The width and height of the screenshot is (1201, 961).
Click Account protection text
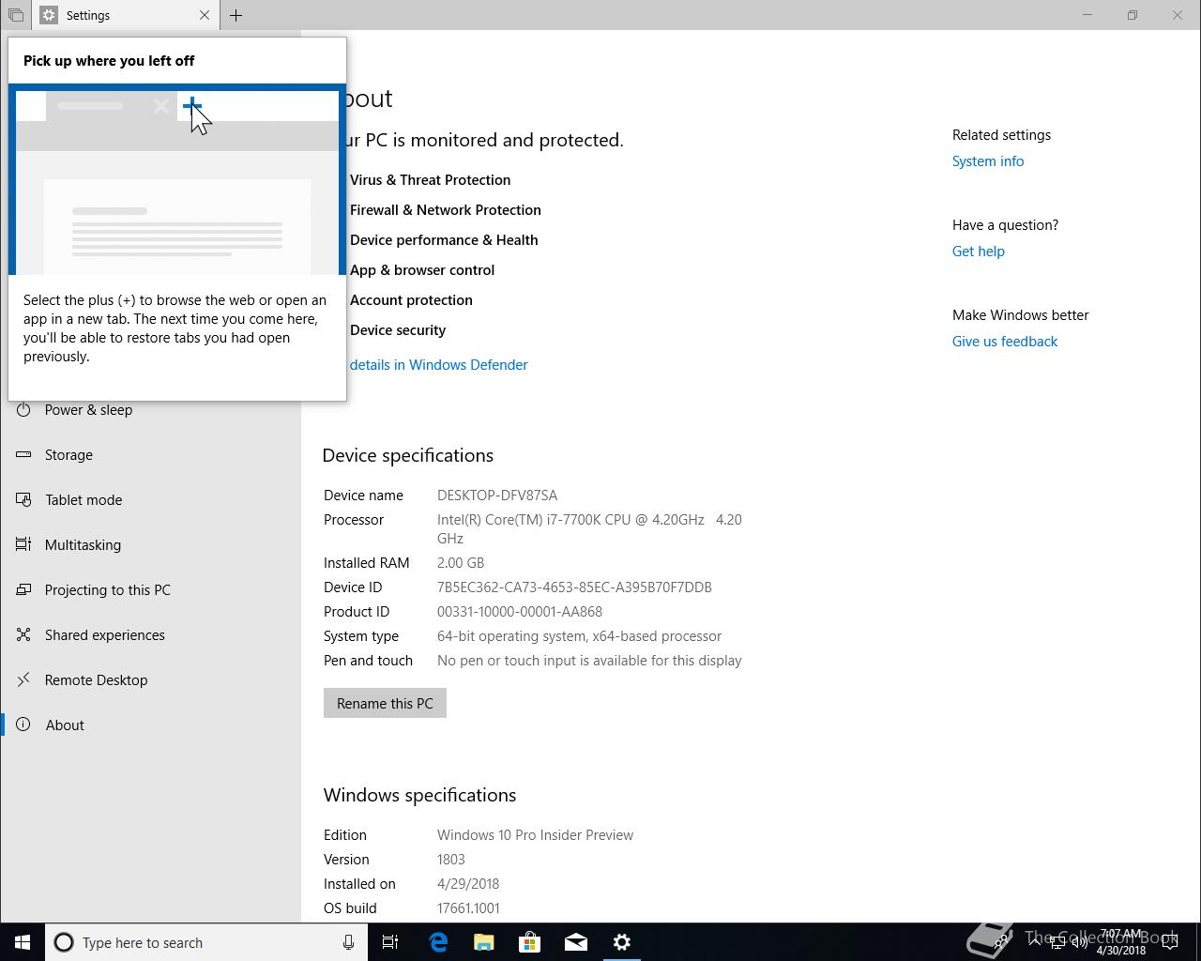coord(411,299)
